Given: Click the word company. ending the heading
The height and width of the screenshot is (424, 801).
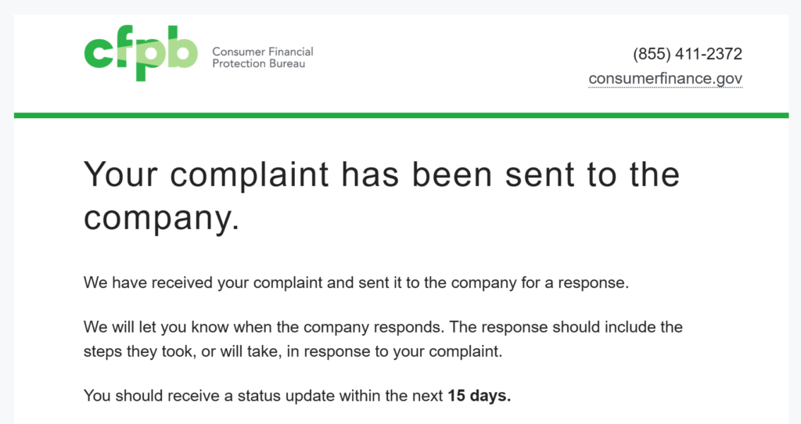Looking at the screenshot, I should pos(161,218).
